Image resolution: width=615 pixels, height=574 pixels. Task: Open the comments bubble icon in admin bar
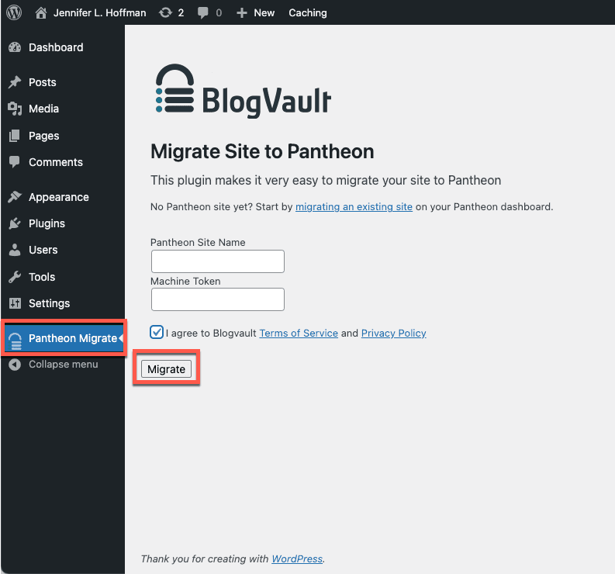coord(202,13)
